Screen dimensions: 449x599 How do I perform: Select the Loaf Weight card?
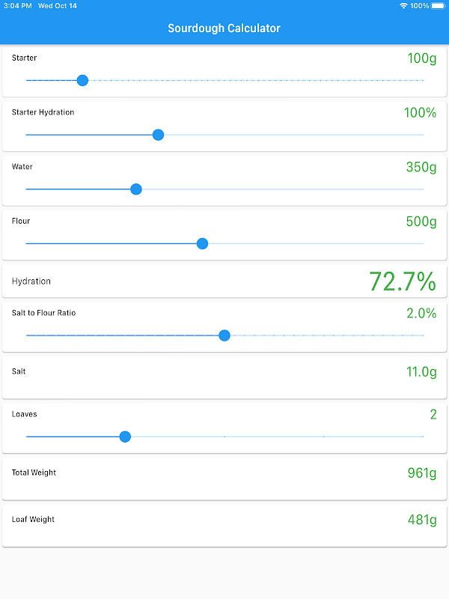[224, 526]
